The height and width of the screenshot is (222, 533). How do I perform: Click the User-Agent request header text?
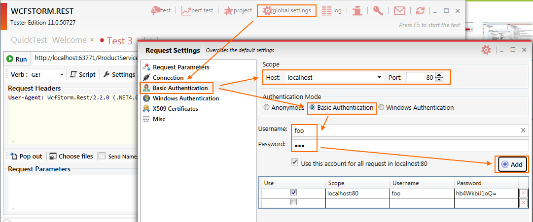click(73, 98)
